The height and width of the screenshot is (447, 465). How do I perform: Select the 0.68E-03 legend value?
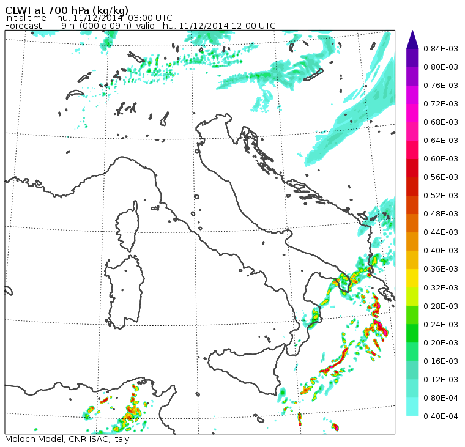coord(441,122)
